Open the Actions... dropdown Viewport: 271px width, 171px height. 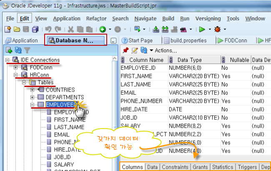point(163,50)
